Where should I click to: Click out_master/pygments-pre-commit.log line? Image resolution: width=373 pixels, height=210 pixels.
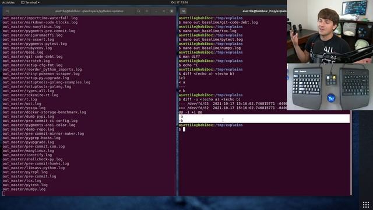(39, 31)
